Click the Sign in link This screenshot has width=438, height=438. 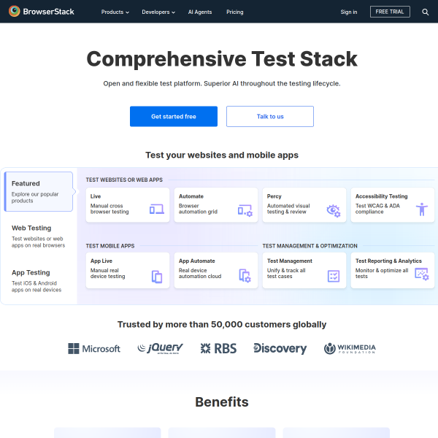tap(349, 12)
